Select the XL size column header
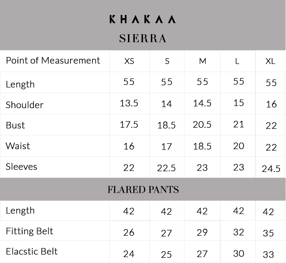 tap(270, 61)
